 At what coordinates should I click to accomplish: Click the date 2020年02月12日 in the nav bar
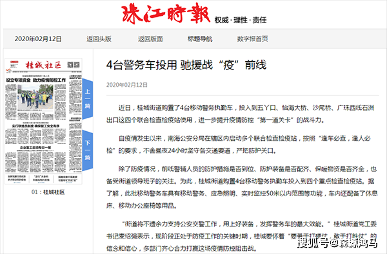[38, 39]
